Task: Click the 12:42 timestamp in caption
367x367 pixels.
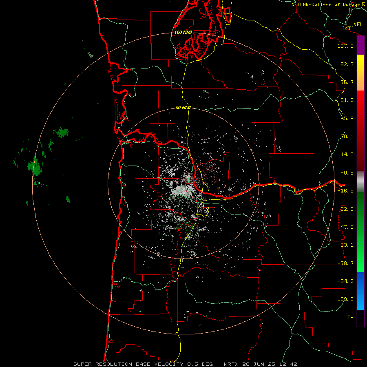Action: [x=289, y=364]
